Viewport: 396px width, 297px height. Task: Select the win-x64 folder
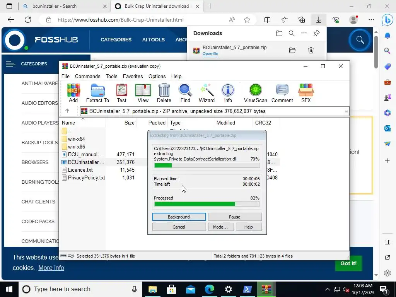pyautogui.click(x=76, y=139)
